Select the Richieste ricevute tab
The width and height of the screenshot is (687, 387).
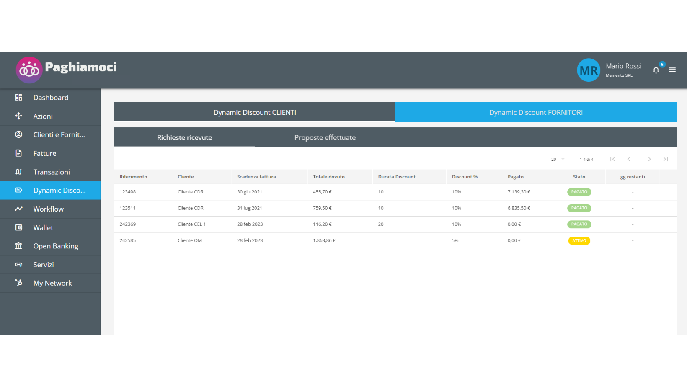184,137
